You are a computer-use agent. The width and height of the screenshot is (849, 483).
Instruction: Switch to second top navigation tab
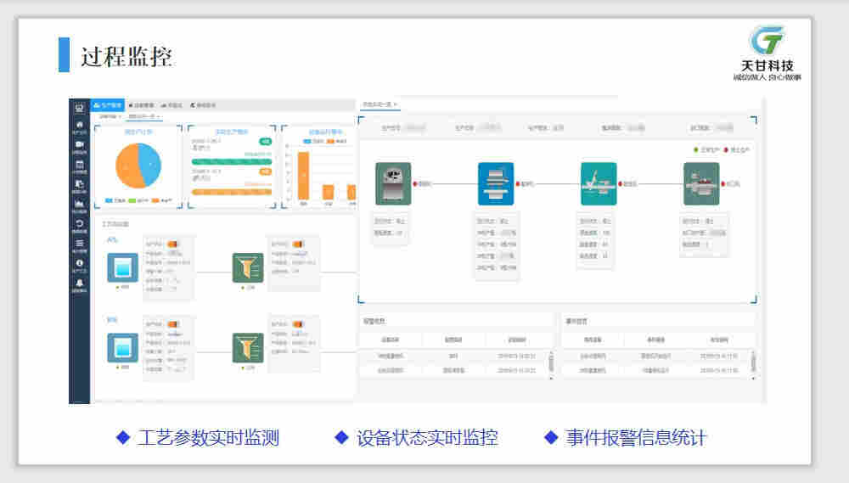click(x=141, y=105)
